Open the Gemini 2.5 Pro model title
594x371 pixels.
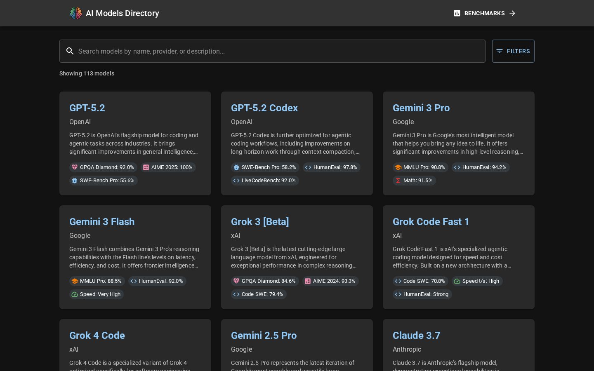[x=264, y=336]
